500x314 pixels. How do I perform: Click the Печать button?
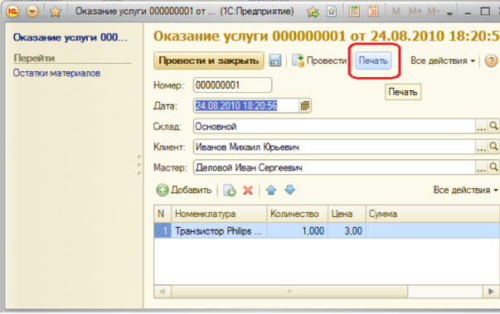pyautogui.click(x=373, y=60)
